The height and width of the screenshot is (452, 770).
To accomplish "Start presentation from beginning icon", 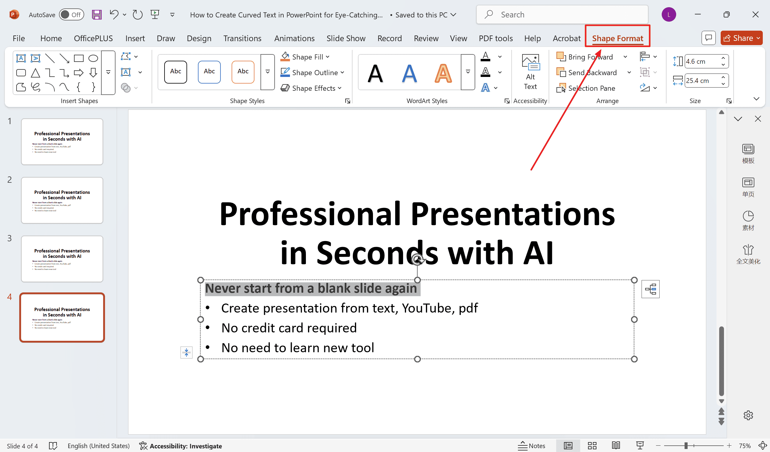I will [x=155, y=14].
